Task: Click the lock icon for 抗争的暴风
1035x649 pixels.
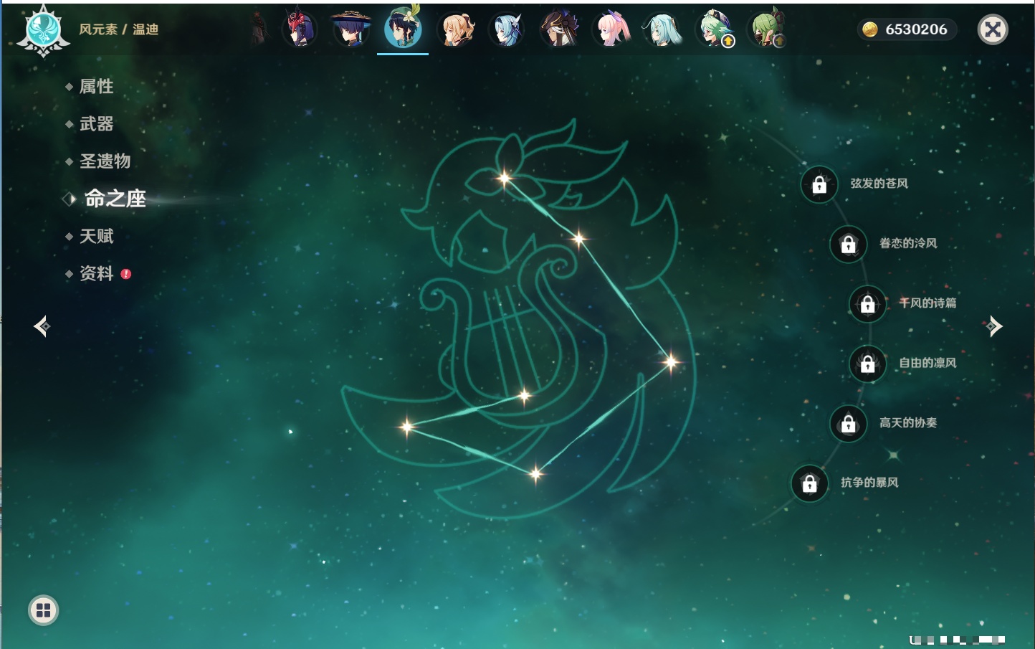Action: point(809,483)
